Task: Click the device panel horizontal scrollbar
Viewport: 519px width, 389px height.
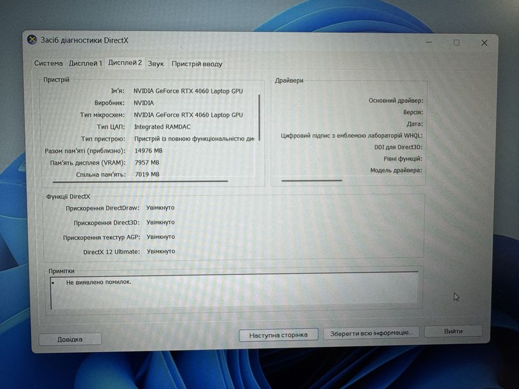Action: tap(140, 181)
